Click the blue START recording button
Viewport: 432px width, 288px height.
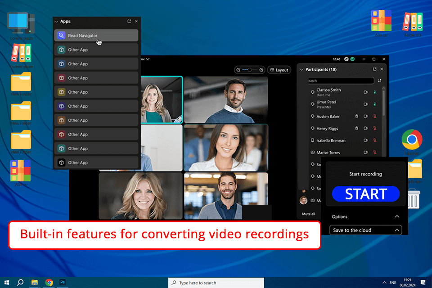click(x=365, y=194)
